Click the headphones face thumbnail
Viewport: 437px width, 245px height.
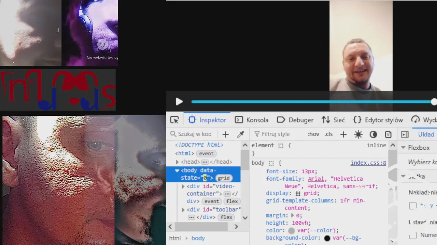point(90,33)
